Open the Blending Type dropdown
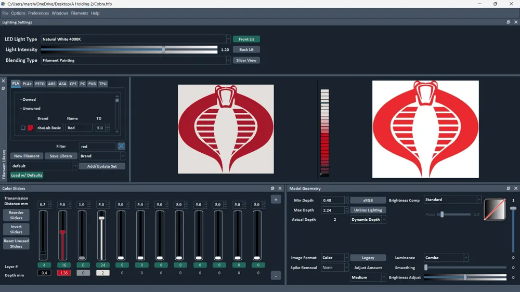Image resolution: width=520 pixels, height=292 pixels. (x=135, y=60)
